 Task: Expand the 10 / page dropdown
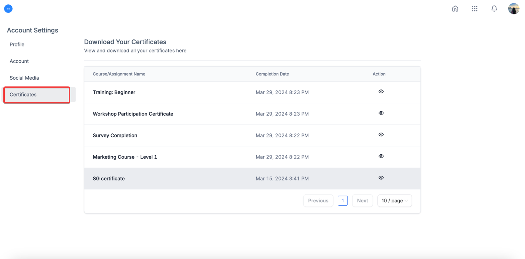click(x=394, y=201)
